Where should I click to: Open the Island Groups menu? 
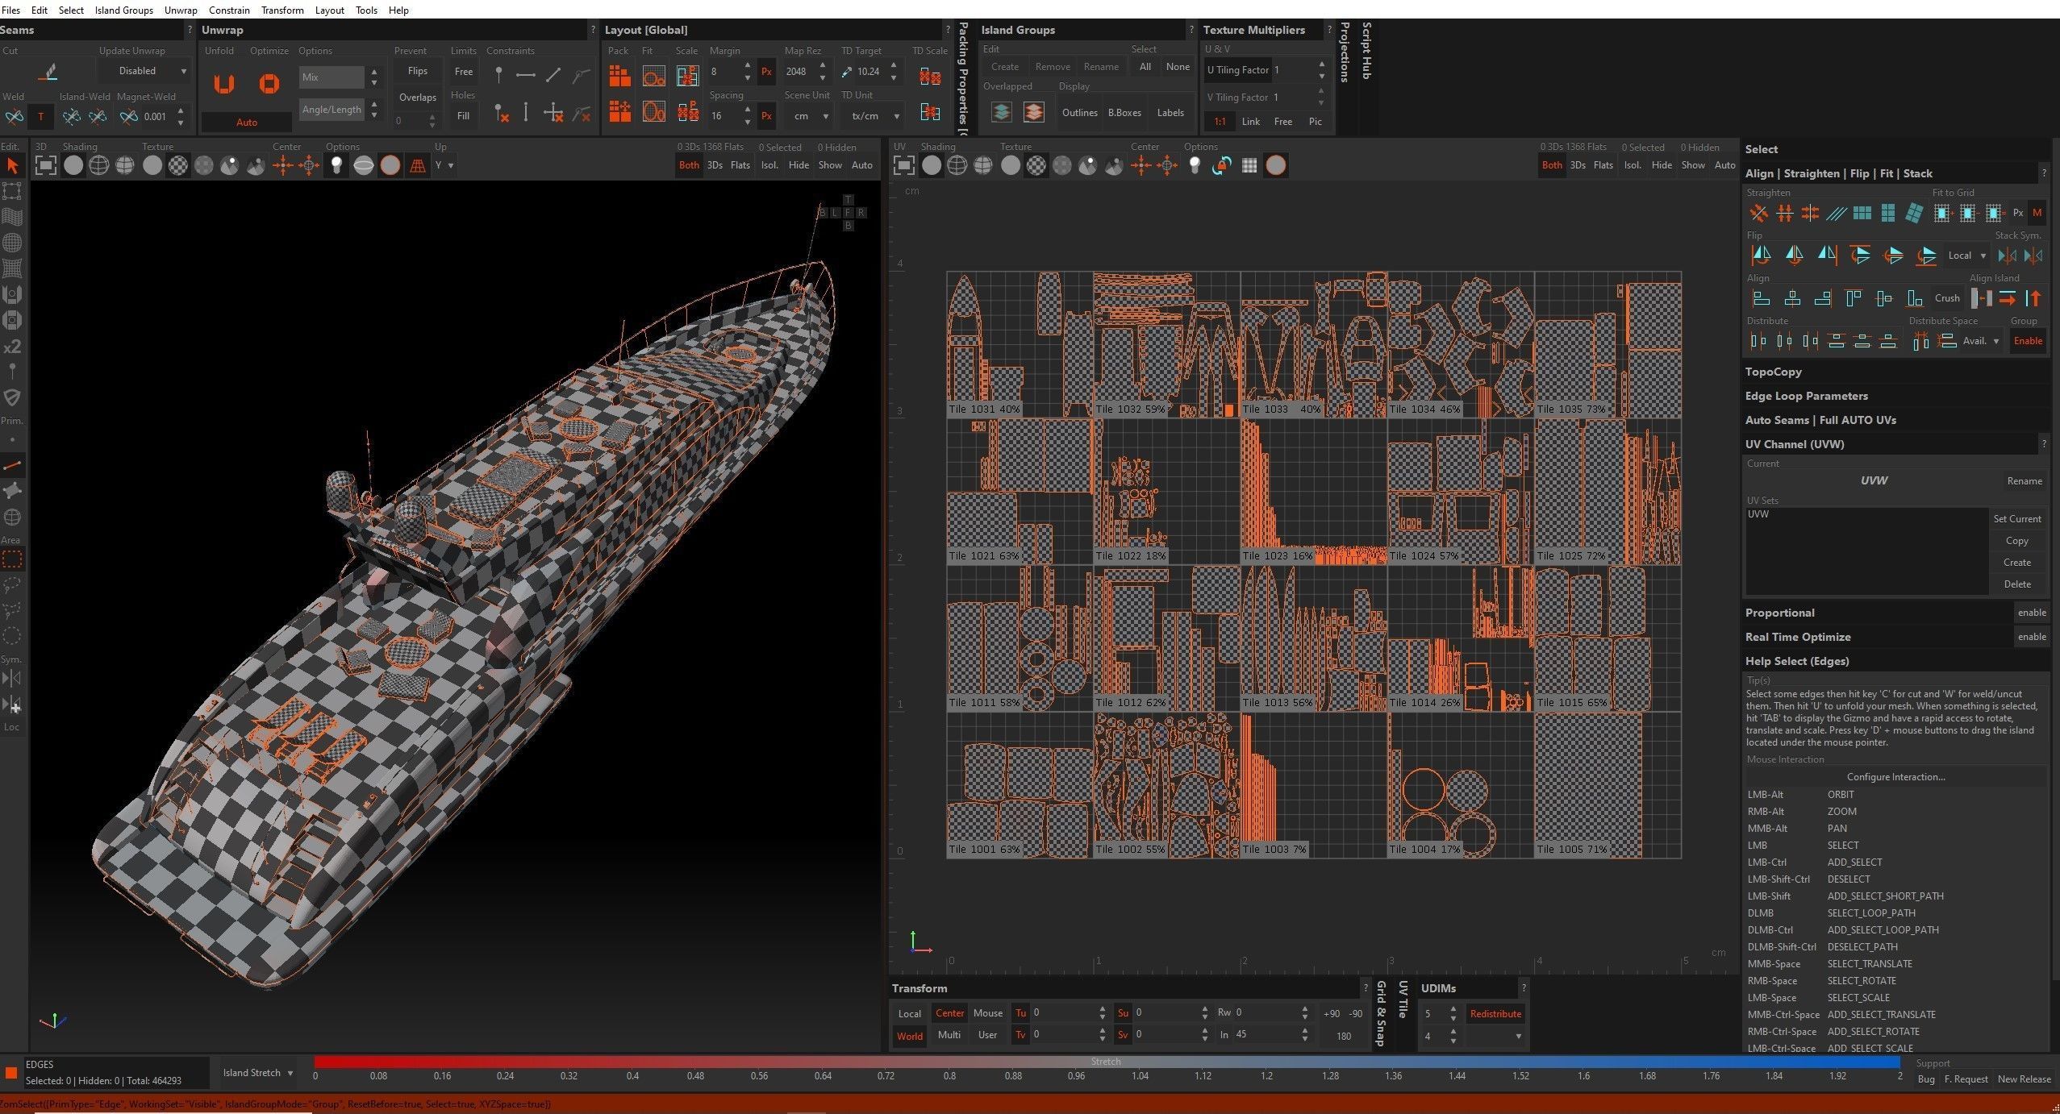123,10
